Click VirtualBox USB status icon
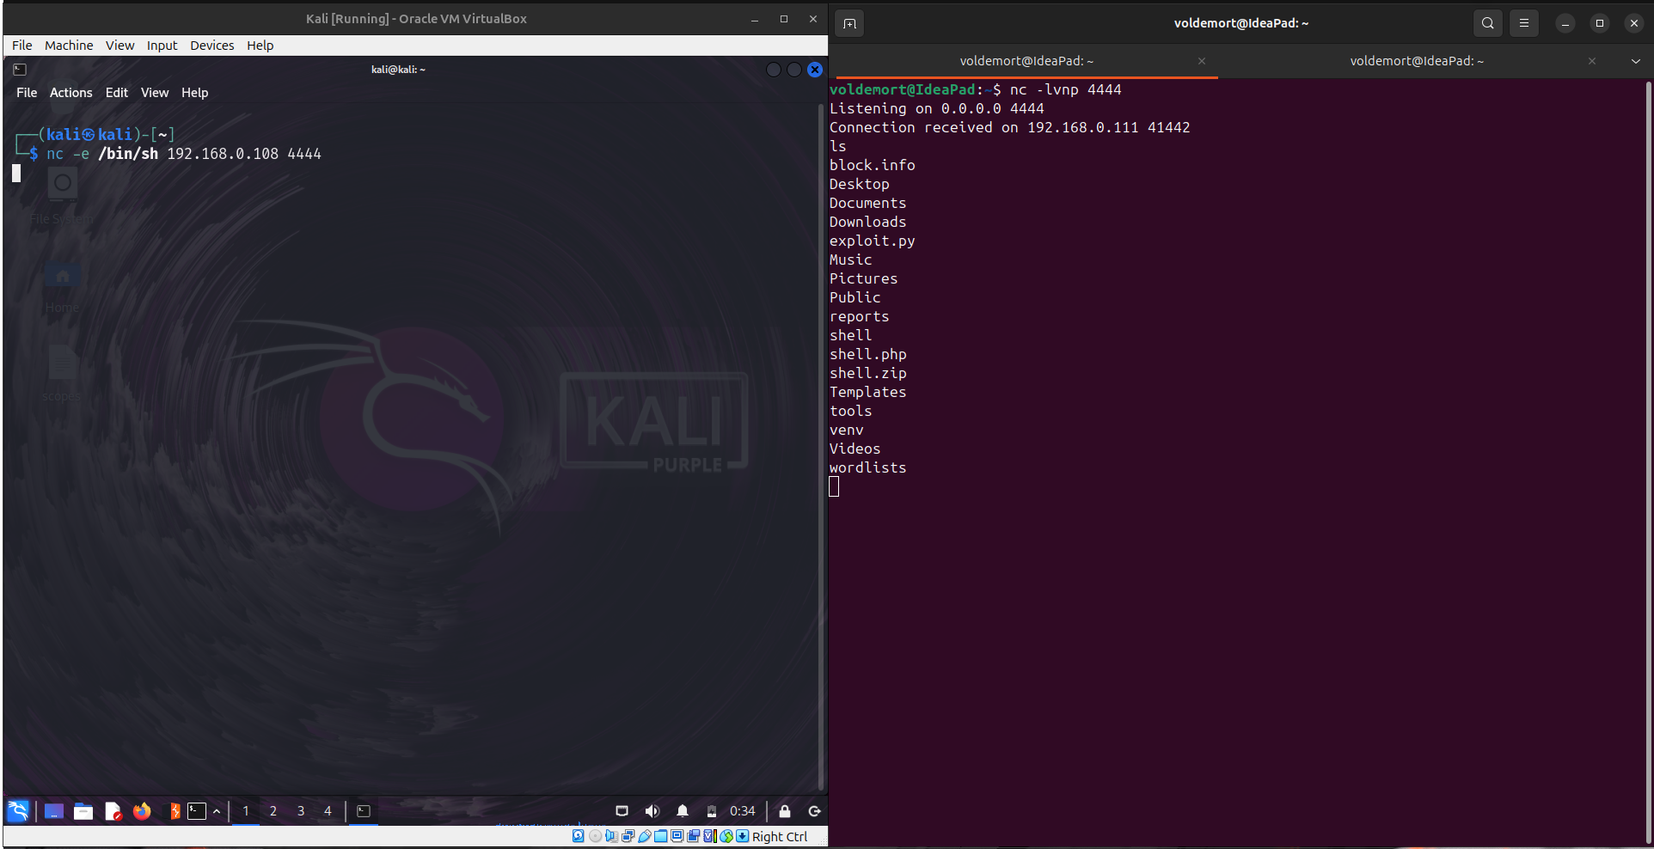This screenshot has height=849, width=1654. tap(645, 836)
